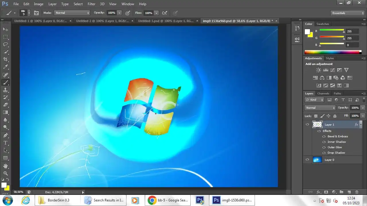Viewport: 367px width, 206px height.
Task: Select the Gradient tool
Action: 5,112
